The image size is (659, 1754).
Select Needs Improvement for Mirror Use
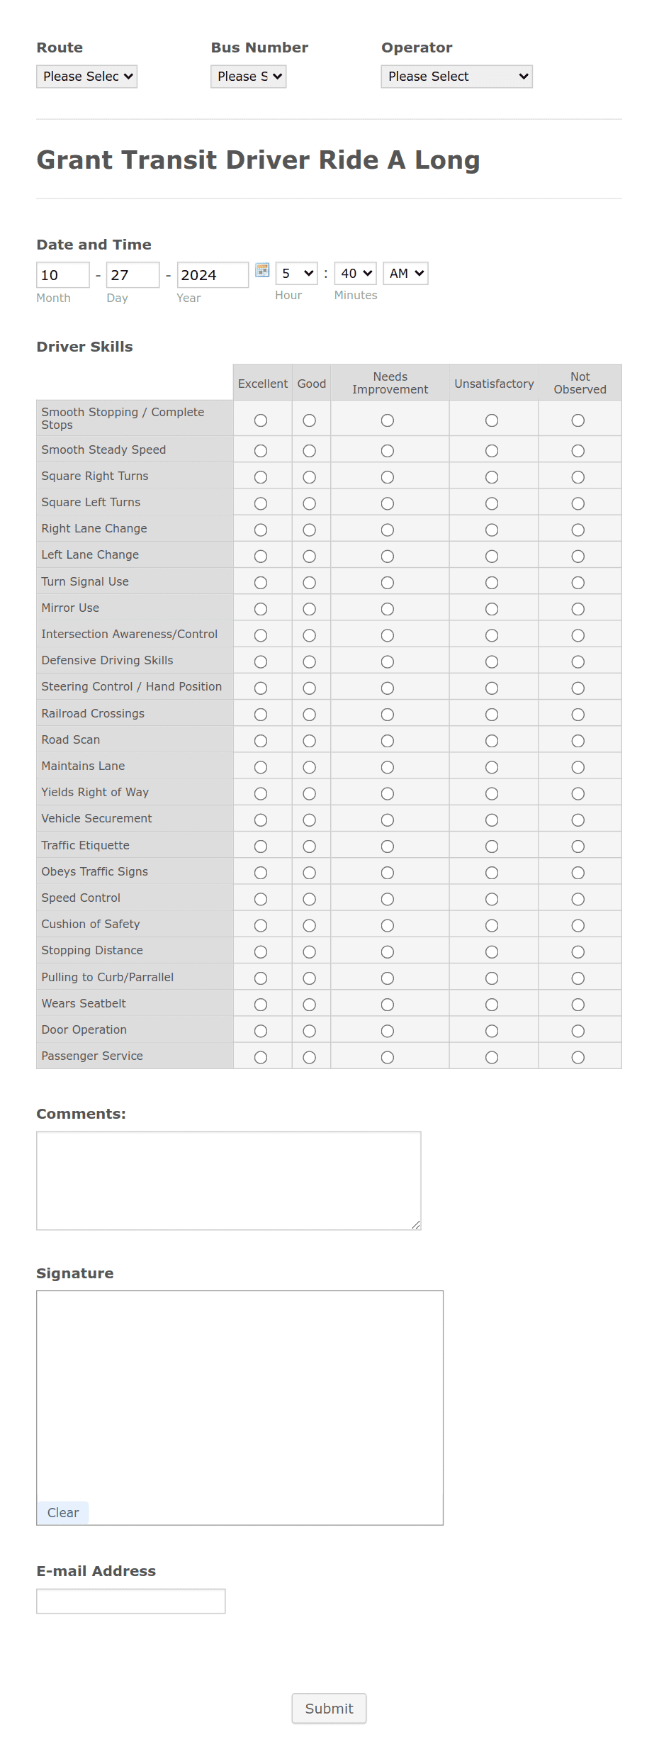click(x=387, y=608)
